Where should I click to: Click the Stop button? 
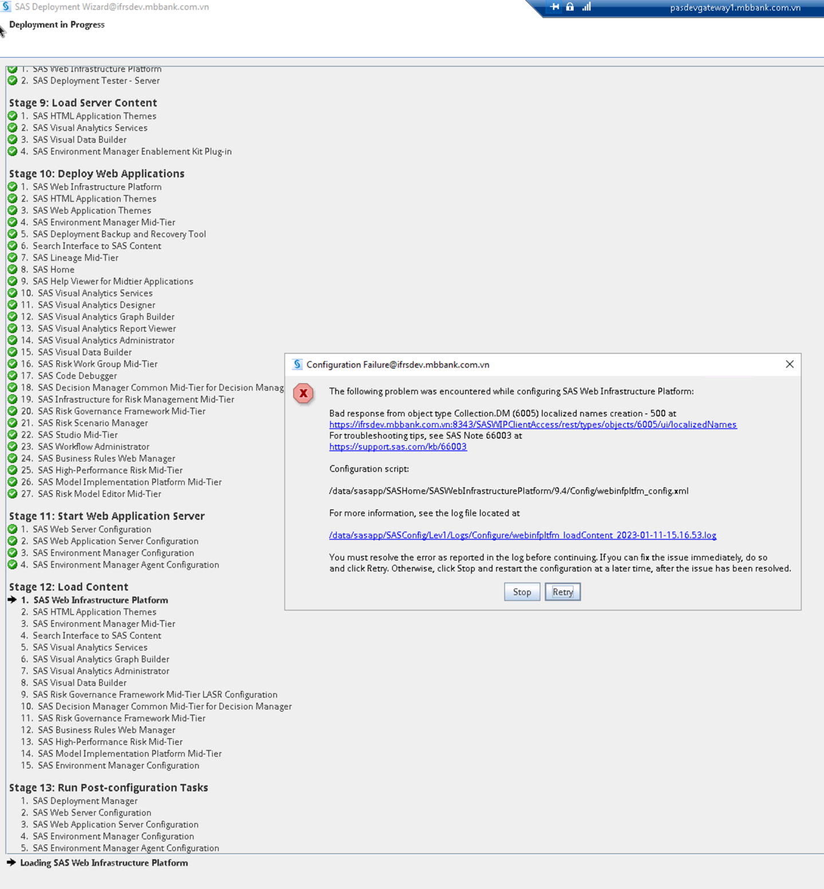522,592
